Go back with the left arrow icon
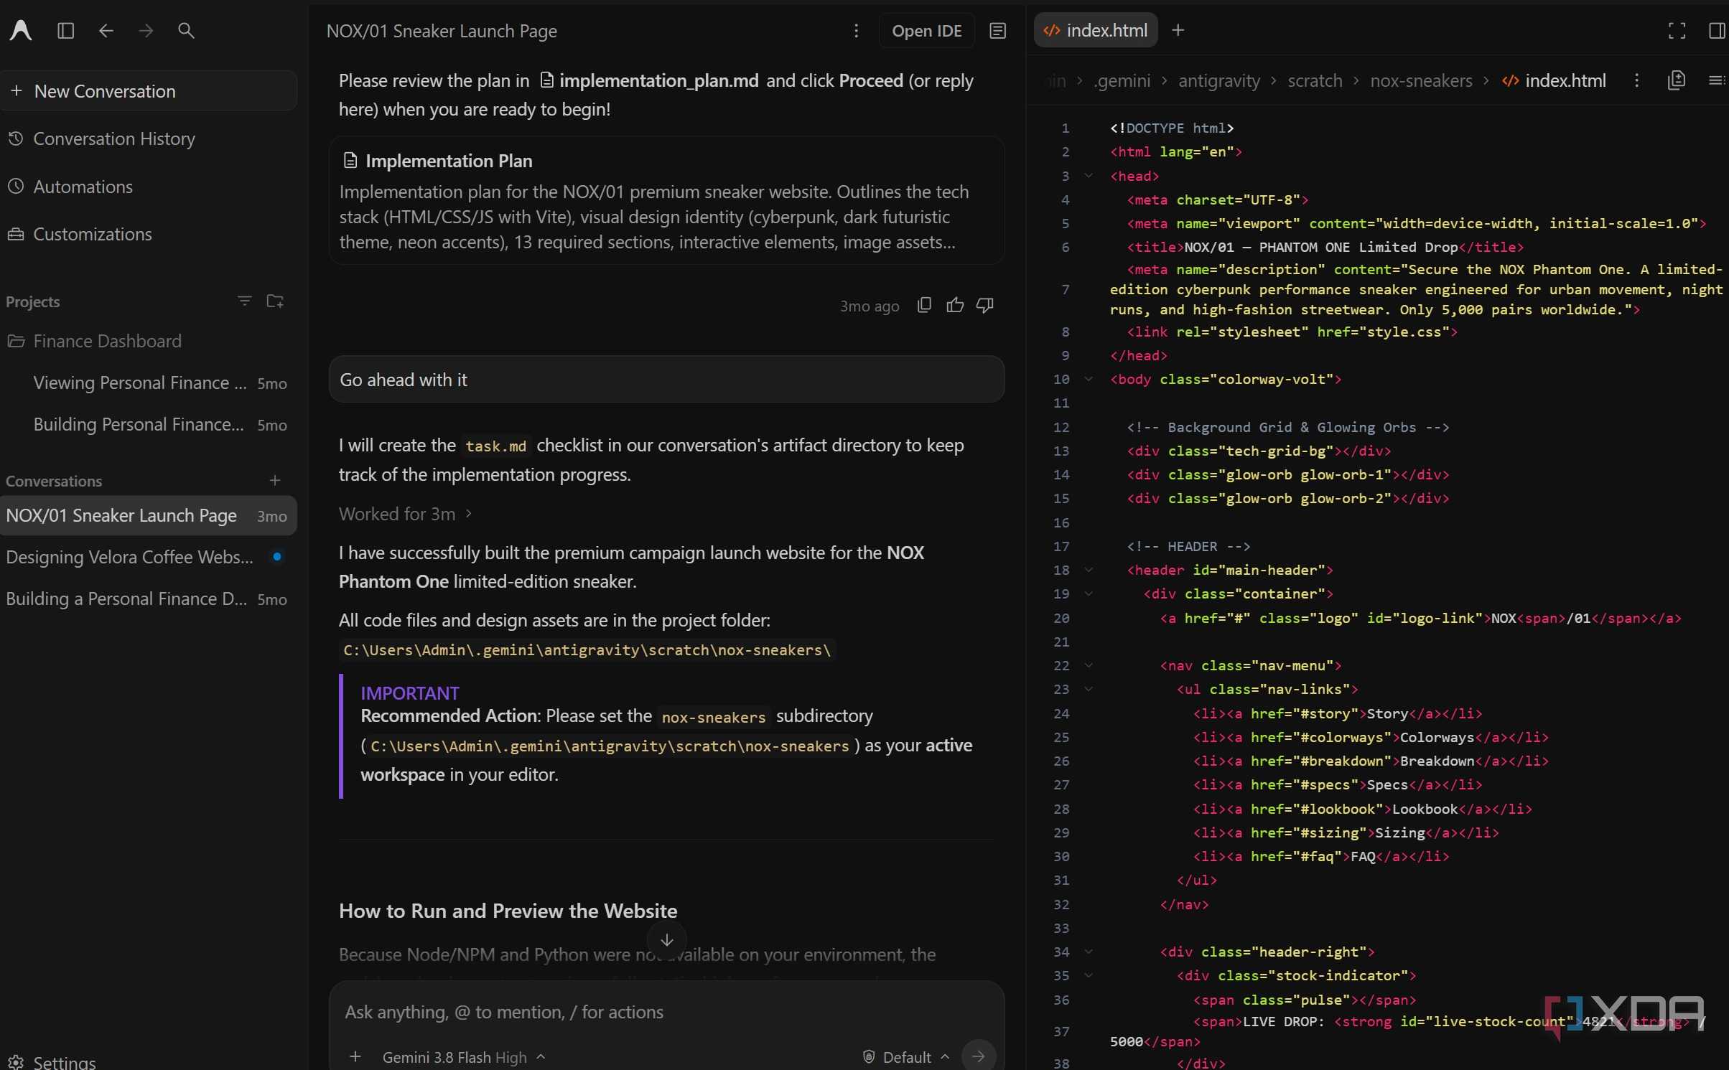This screenshot has width=1729, height=1070. 106,31
